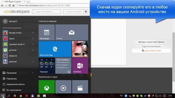Switch to Firefox on the taskbar

tap(15, 96)
